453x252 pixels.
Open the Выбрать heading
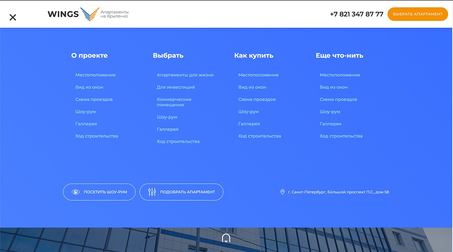point(168,55)
